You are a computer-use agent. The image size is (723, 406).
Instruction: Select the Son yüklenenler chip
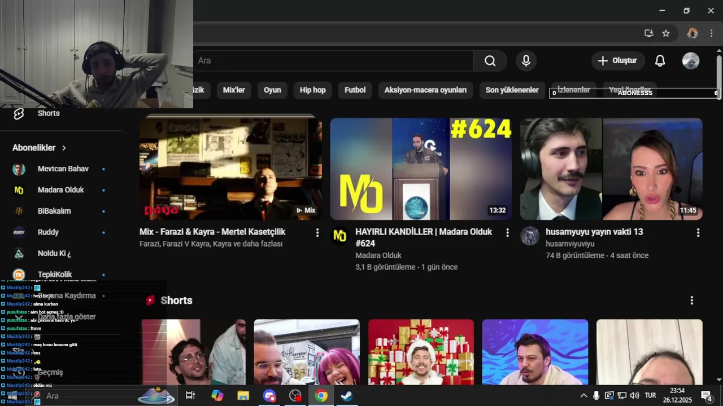pyautogui.click(x=512, y=90)
